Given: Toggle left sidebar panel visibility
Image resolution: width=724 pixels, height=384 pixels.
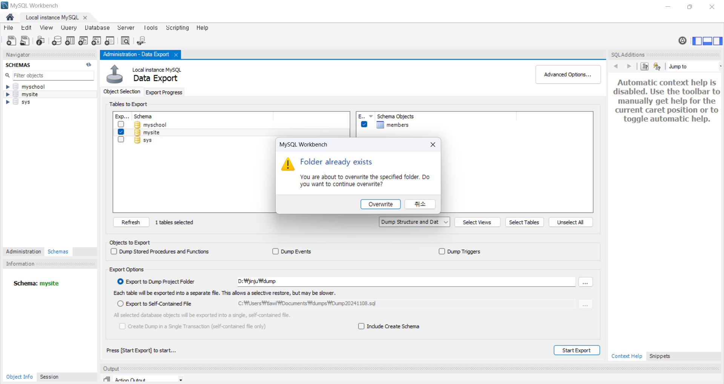Looking at the screenshot, I should click(x=697, y=41).
